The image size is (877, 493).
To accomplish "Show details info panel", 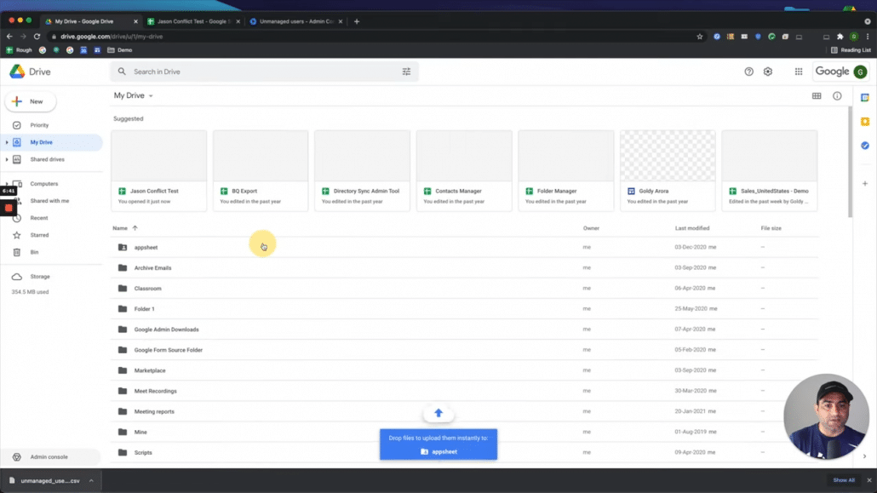I will point(837,95).
